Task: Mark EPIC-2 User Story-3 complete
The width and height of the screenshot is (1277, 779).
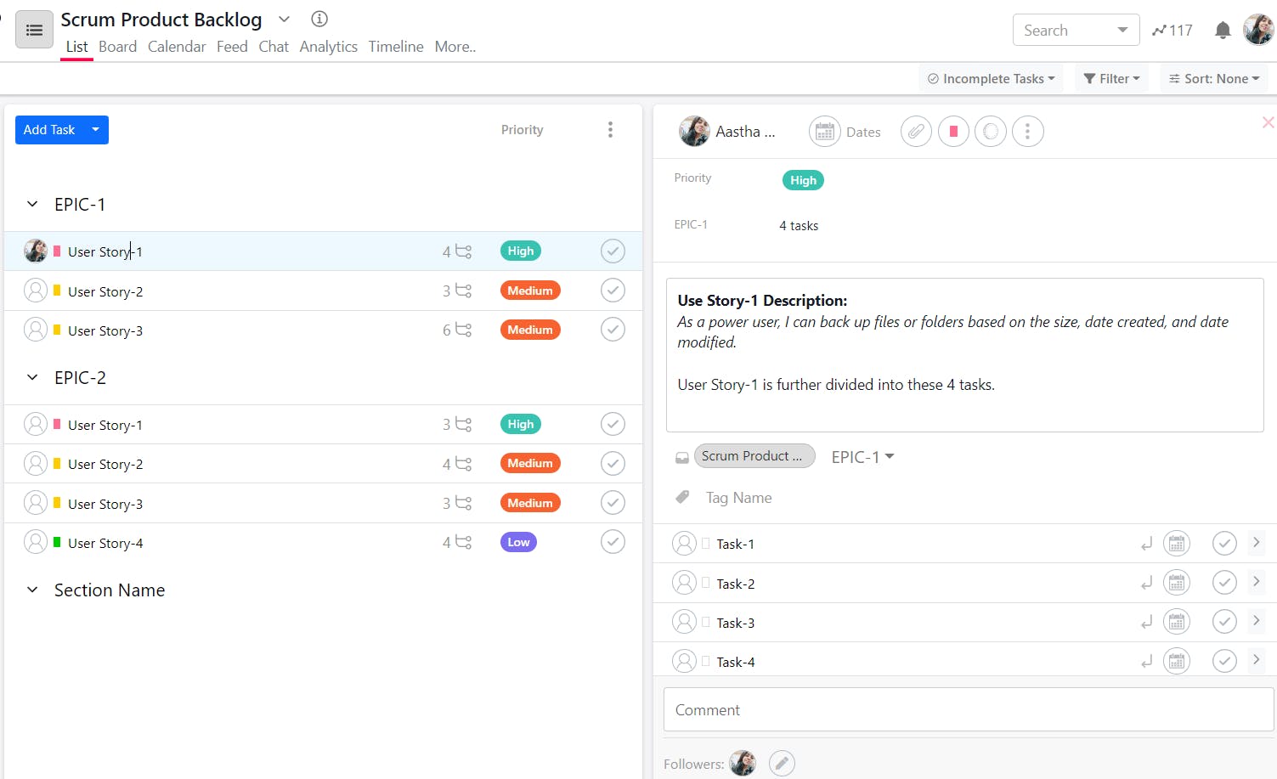Action: tap(613, 503)
